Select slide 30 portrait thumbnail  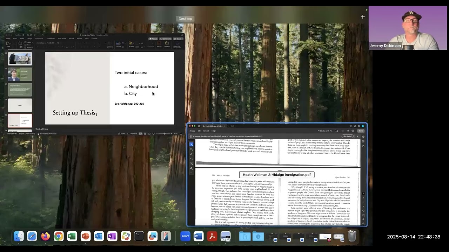click(x=20, y=74)
